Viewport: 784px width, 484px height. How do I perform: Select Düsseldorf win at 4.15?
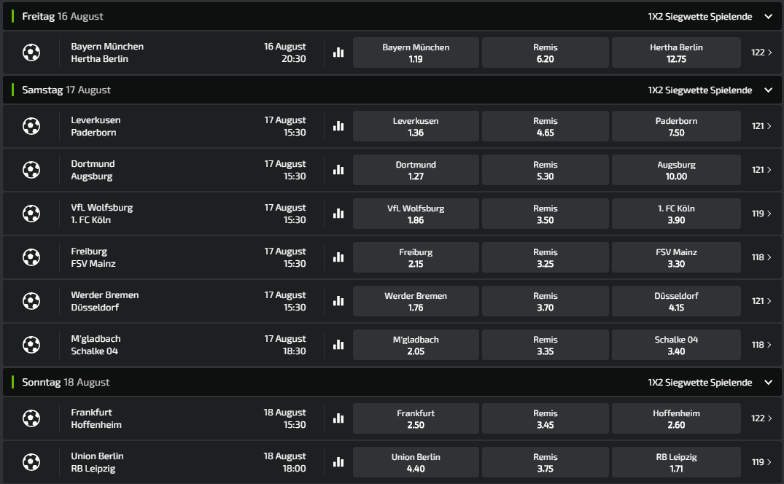click(676, 301)
